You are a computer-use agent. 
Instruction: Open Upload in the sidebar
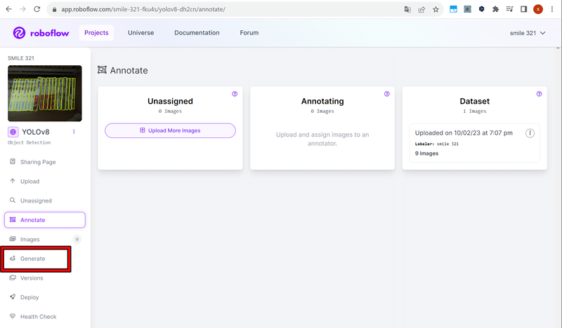tap(45, 182)
